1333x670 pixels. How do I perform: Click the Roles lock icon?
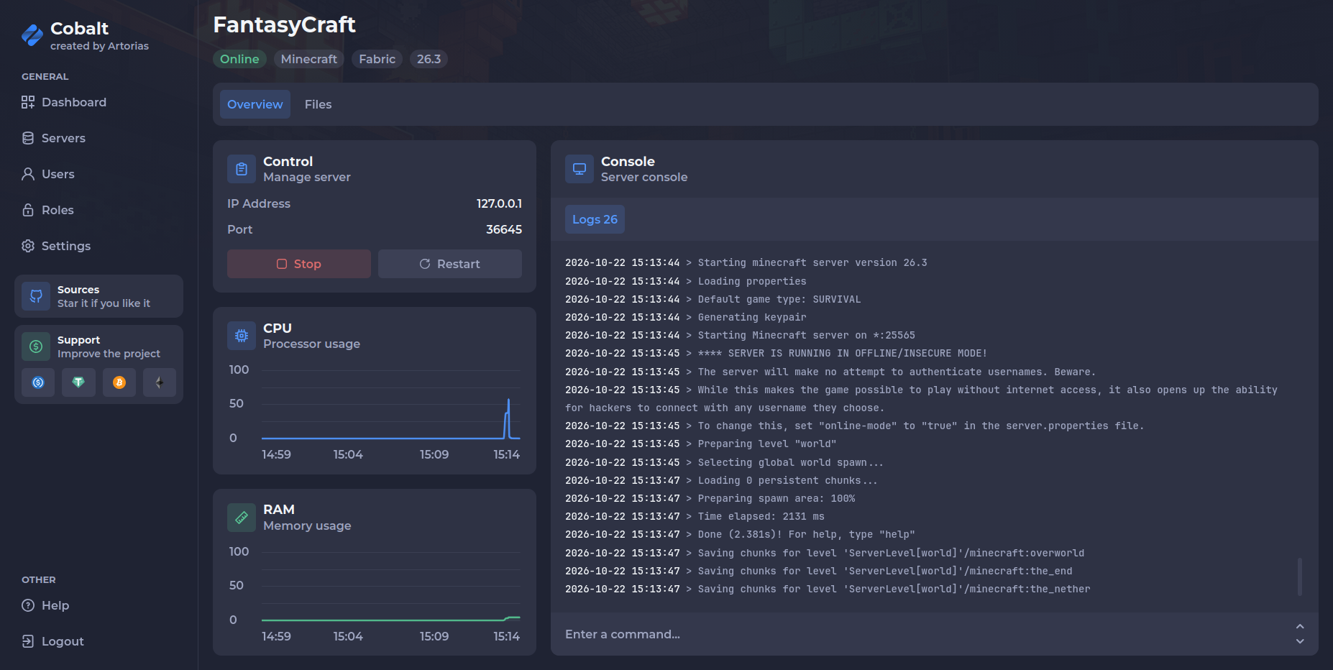pos(28,210)
